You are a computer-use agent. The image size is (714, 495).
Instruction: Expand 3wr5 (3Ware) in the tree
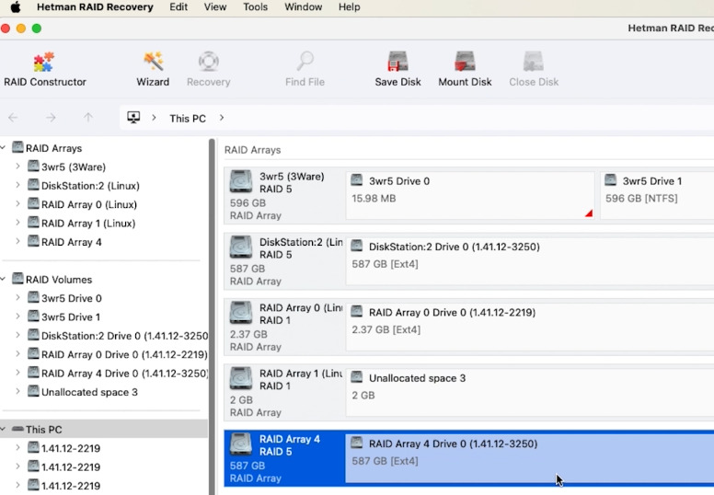click(17, 167)
